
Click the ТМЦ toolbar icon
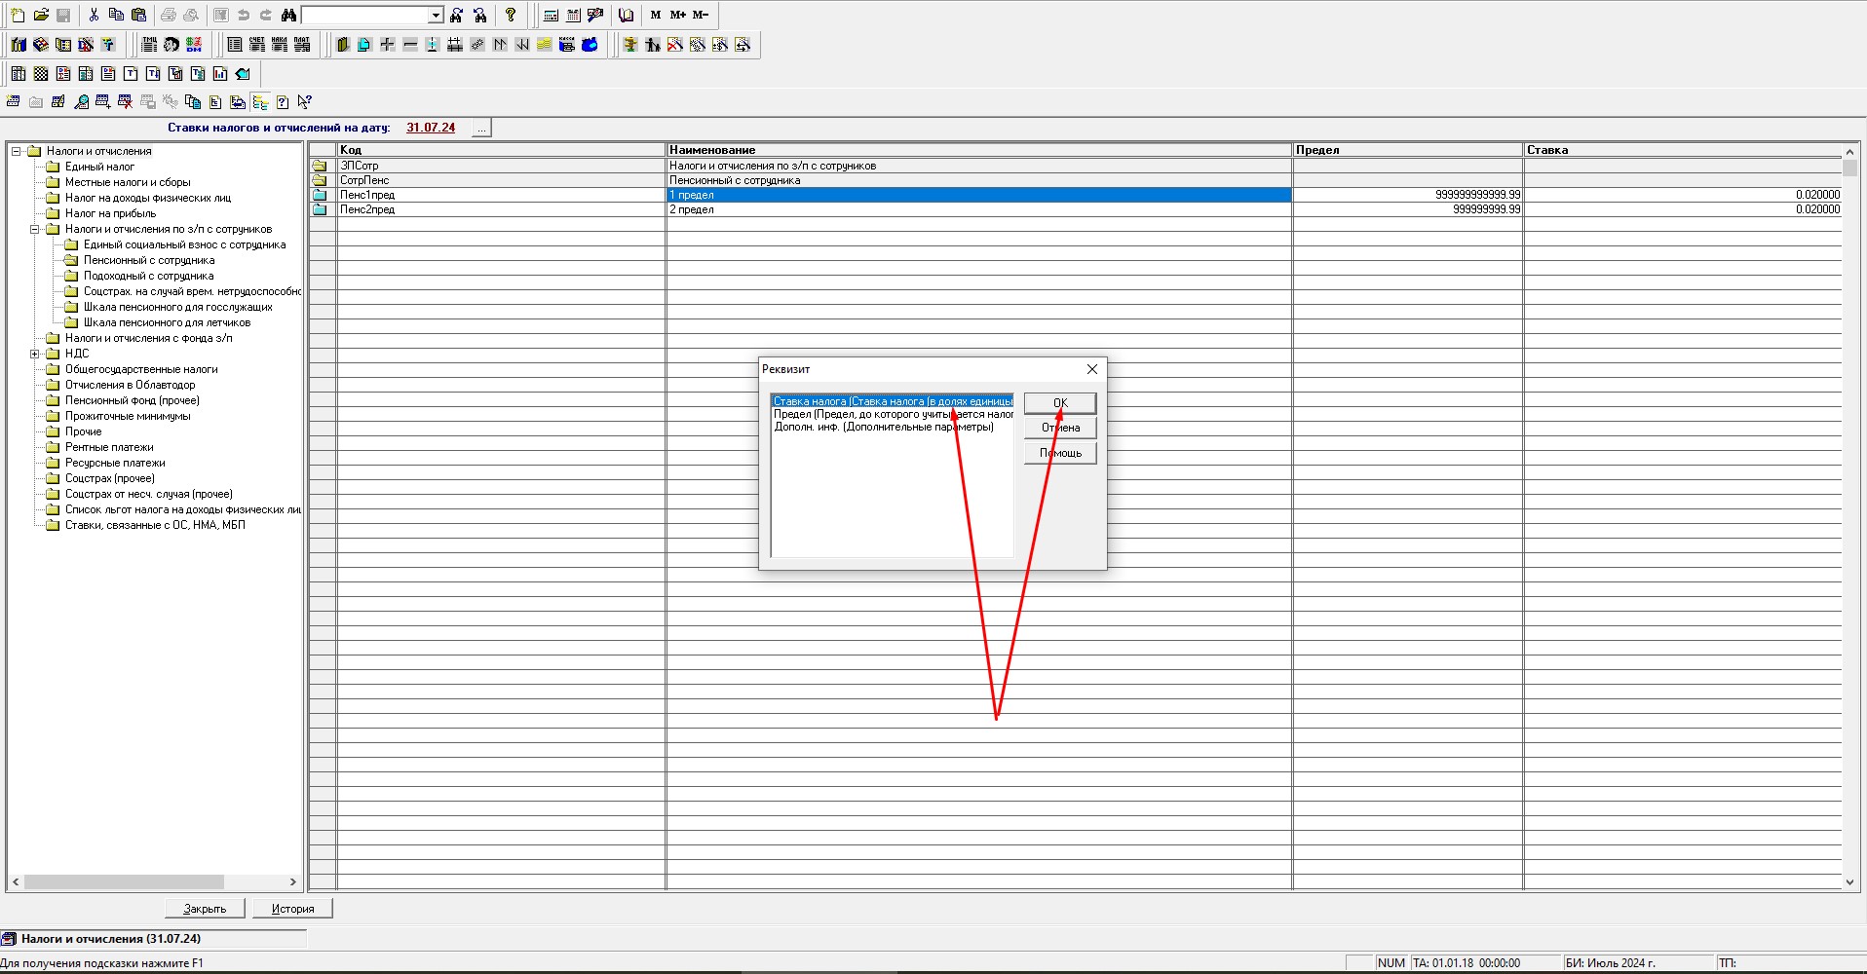coord(149,44)
